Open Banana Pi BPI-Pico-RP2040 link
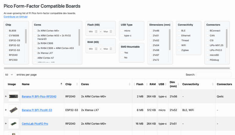The image size is (235, 135). point(39,97)
